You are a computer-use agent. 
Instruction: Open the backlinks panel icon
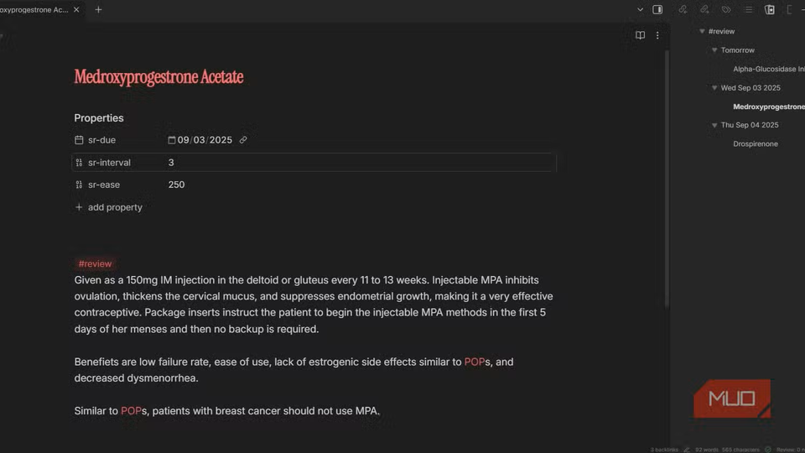683,10
